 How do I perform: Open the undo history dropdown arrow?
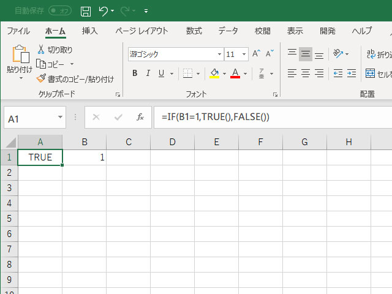[x=113, y=11]
